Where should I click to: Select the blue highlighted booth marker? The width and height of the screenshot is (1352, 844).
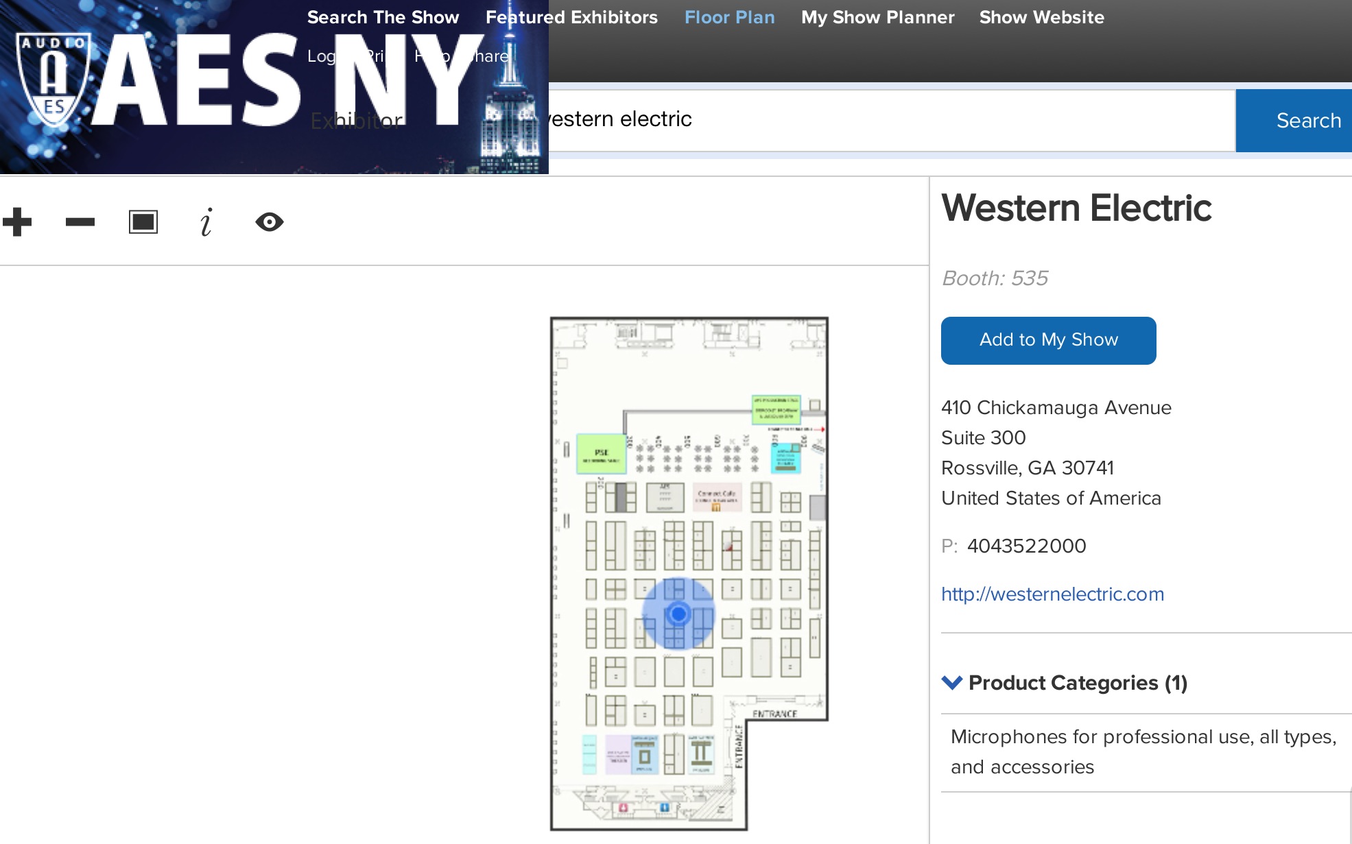678,614
